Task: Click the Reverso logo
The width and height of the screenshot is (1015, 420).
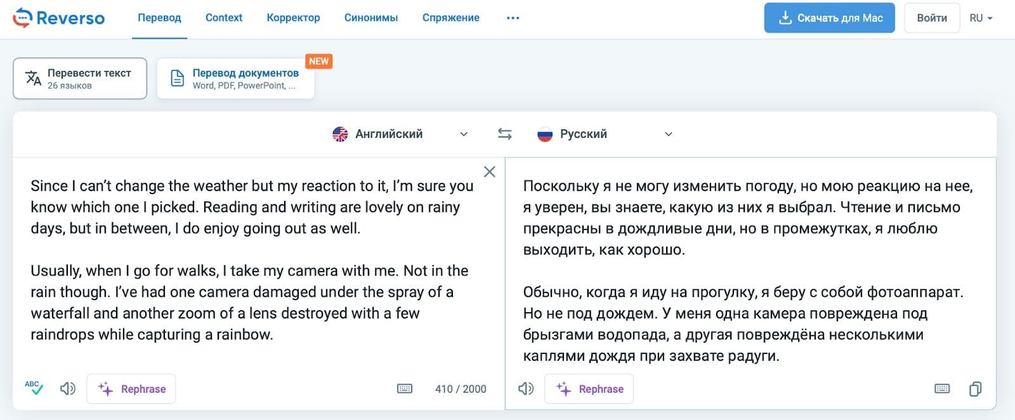Action: click(x=59, y=18)
